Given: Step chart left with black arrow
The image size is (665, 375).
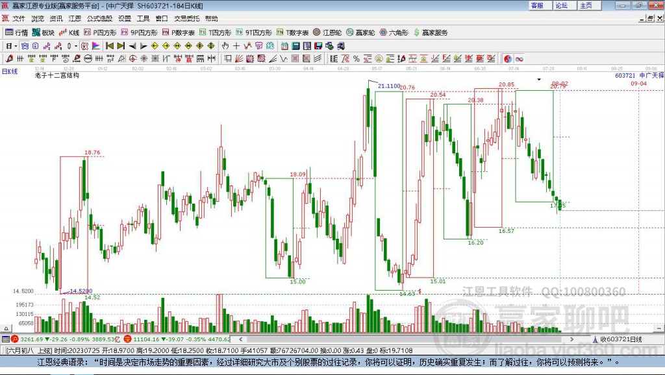Looking at the screenshot, I should 132,46.
